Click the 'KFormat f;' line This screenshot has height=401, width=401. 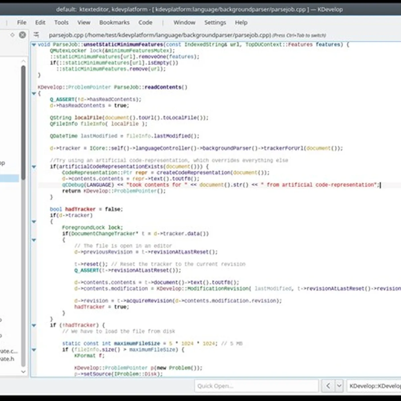90,356
